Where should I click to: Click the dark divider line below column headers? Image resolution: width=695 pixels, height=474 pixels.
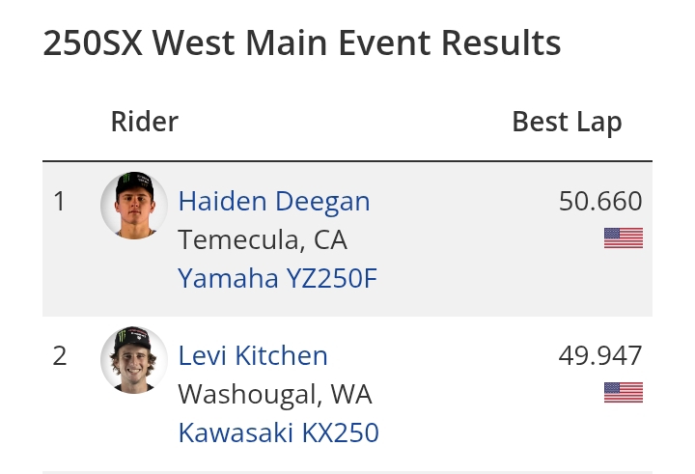tap(347, 160)
